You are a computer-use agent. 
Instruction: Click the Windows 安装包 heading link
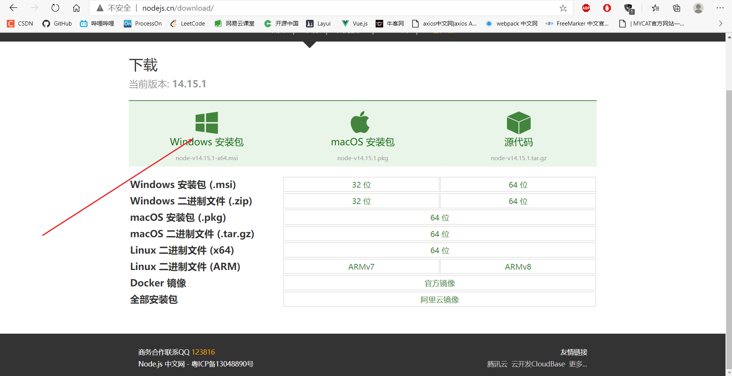pos(207,142)
